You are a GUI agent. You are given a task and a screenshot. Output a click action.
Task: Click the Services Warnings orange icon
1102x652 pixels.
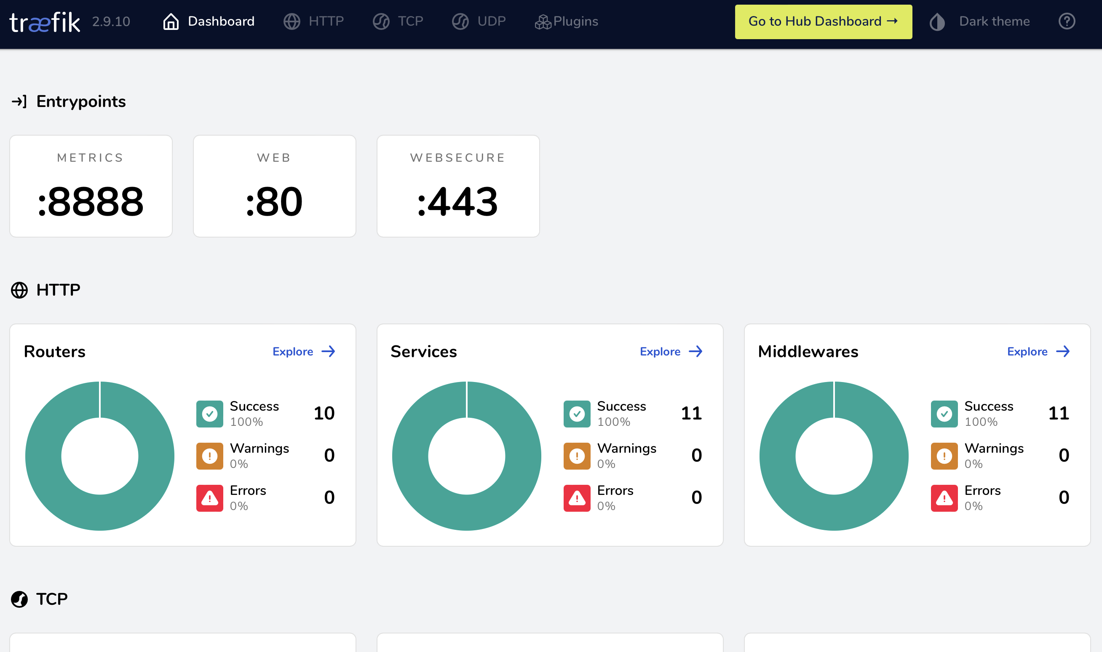[x=576, y=456]
